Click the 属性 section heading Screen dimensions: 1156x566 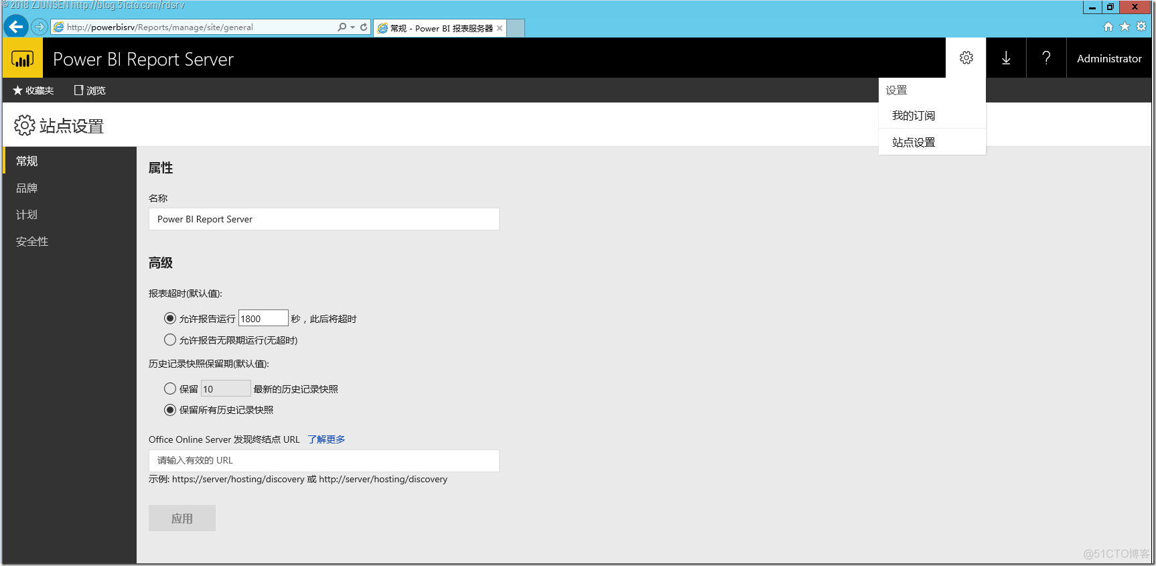161,168
